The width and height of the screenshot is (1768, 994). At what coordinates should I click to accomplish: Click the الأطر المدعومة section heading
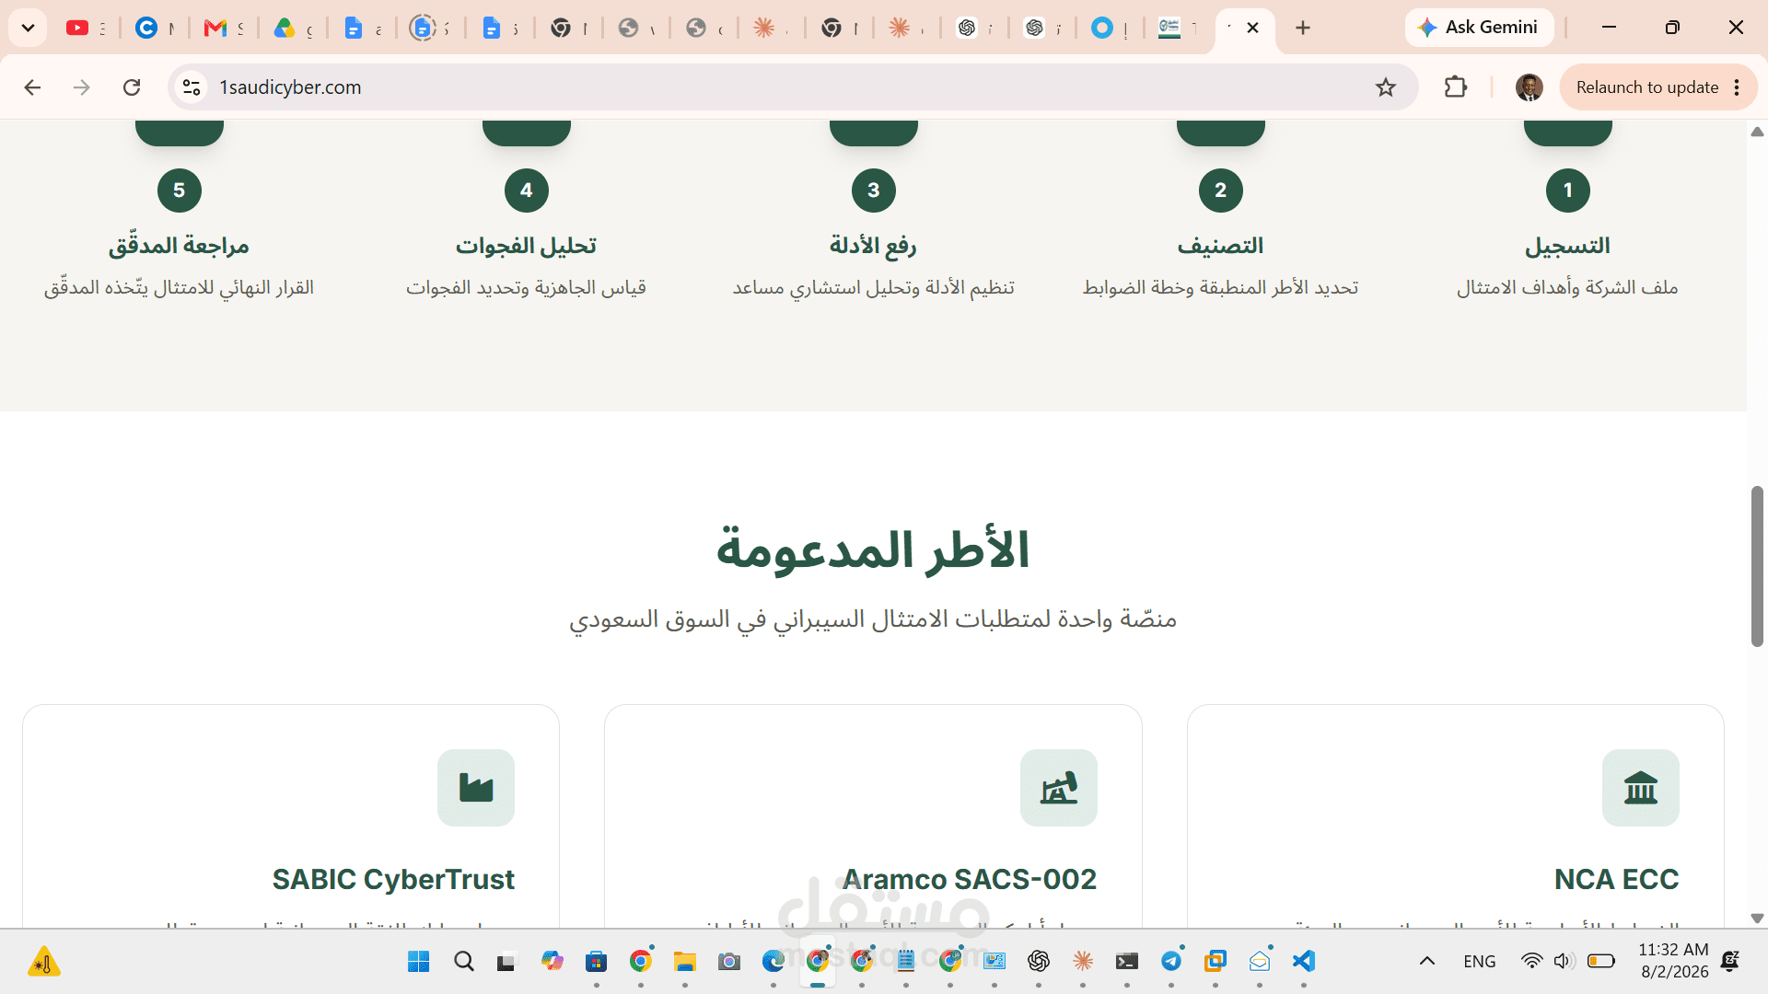[x=873, y=550]
